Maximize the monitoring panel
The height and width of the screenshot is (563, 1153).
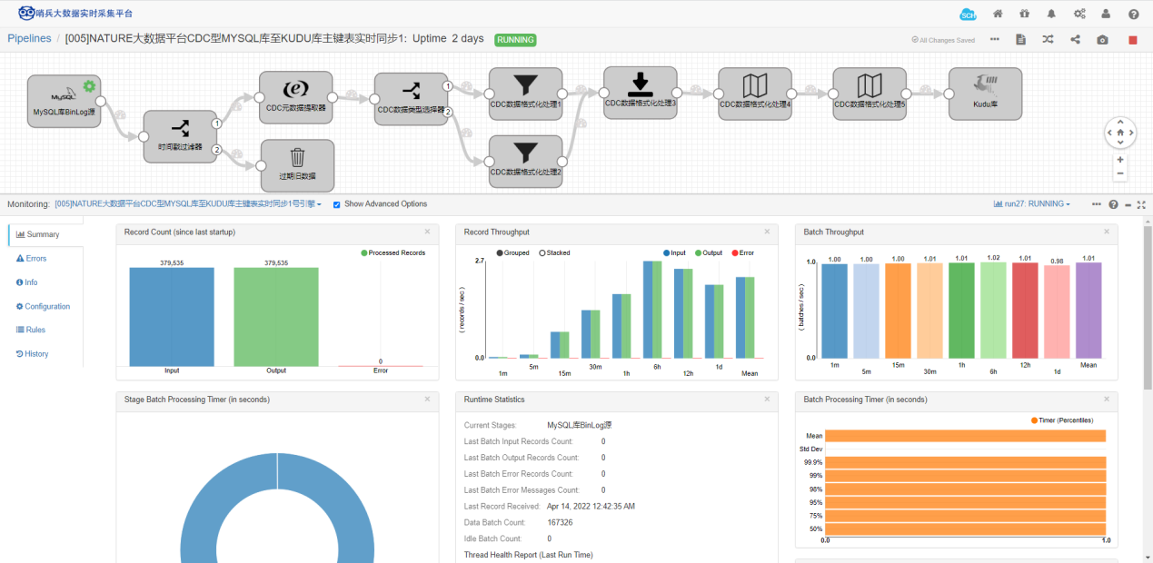(x=1141, y=204)
